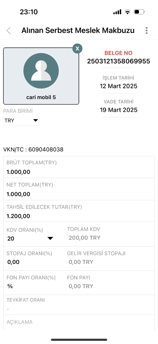
Task: Tap the Wi-Fi icon in status bar
Action: 127,12
